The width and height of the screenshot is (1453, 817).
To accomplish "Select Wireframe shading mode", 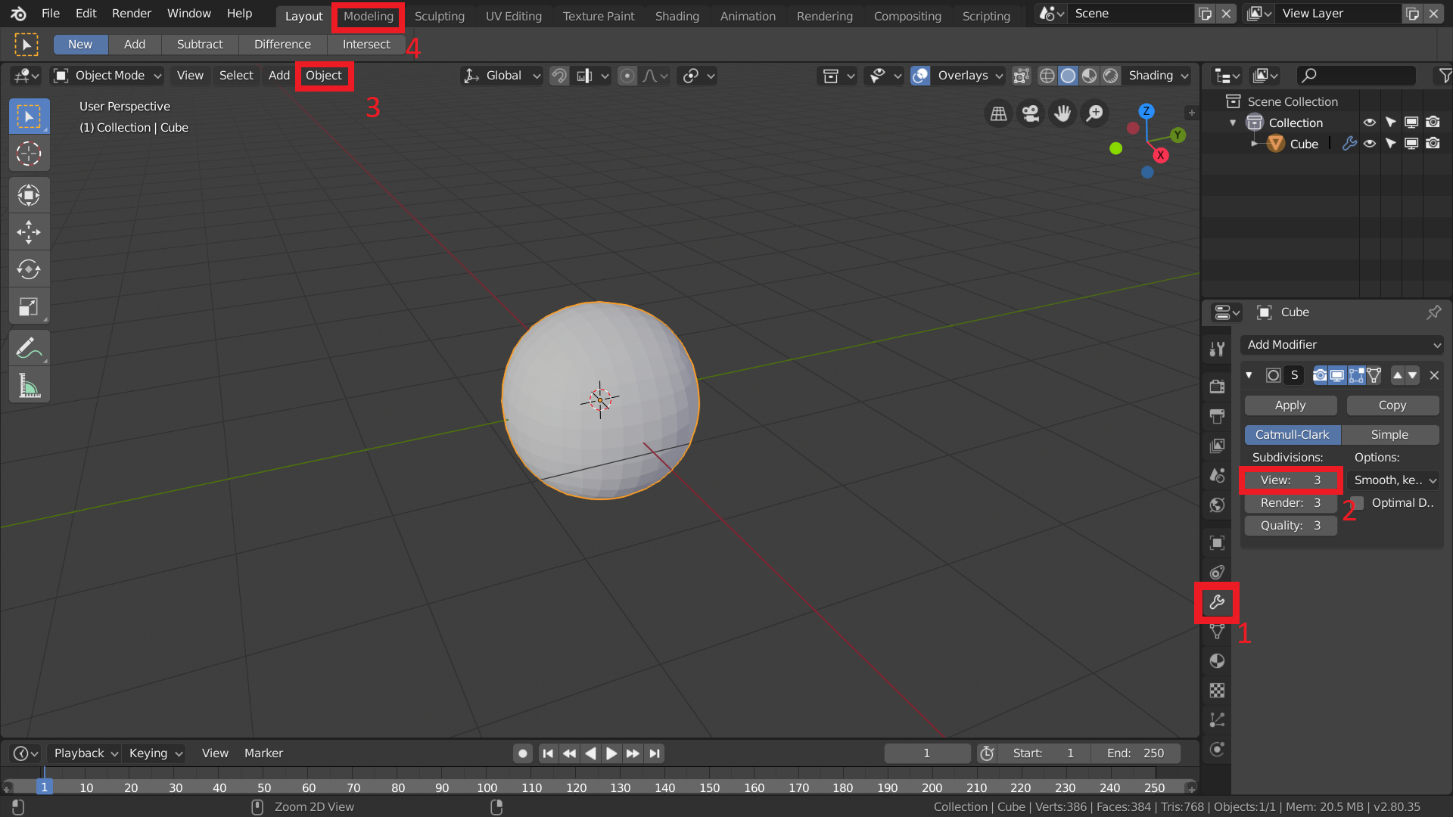I will point(1047,76).
